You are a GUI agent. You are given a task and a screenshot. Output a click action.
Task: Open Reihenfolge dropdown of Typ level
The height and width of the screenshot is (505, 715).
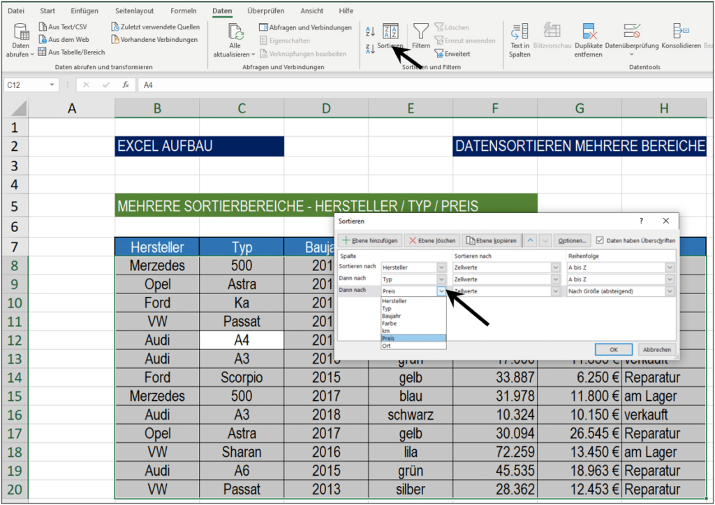pos(670,279)
